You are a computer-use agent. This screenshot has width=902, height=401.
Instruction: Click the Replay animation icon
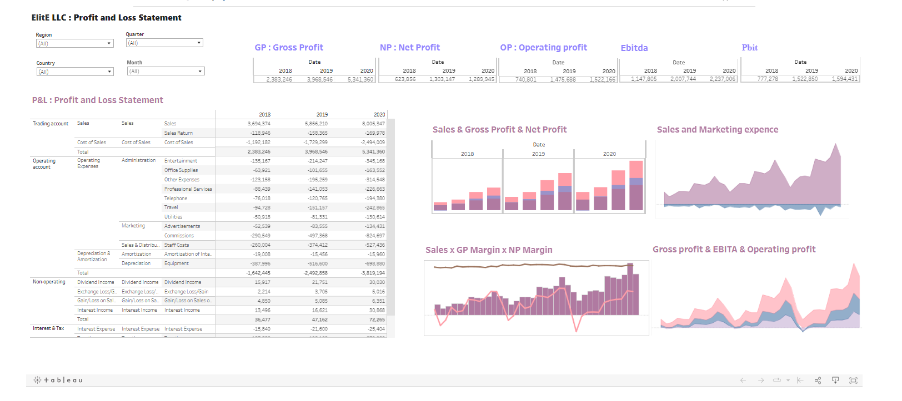click(x=777, y=380)
